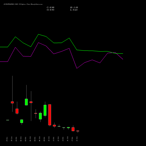The height and width of the screenshot is (146, 146).
Task: Click the 22 Jan date label
Action: tap(7, 139)
